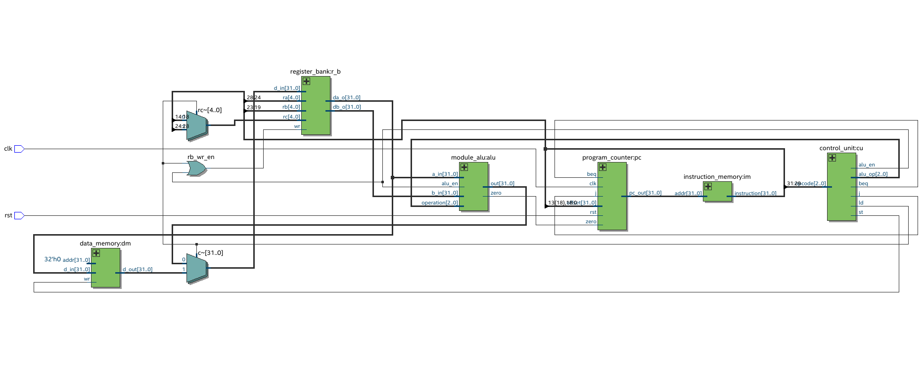Select the d_out[31..0] data memory output
Screen dimensions: 923x367
(138, 270)
